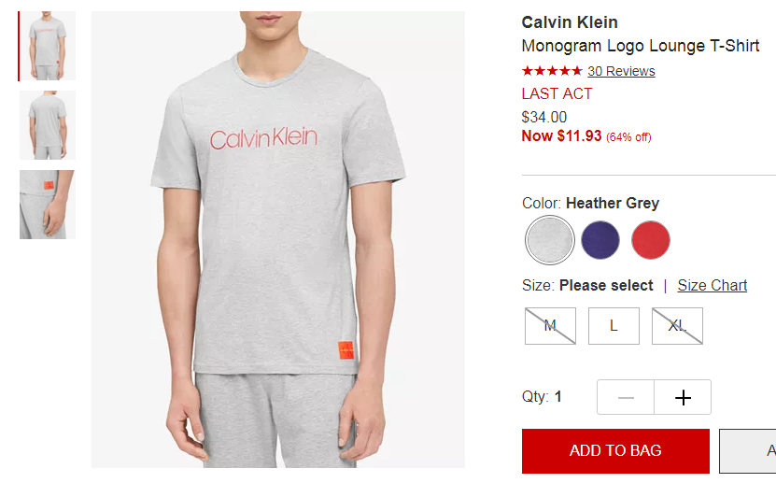
Task: Click the Monogram Logo Lounge T-Shirt title
Action: click(641, 46)
